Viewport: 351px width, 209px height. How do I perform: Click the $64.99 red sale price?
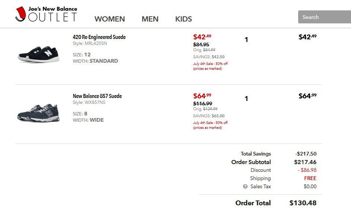[x=202, y=96]
